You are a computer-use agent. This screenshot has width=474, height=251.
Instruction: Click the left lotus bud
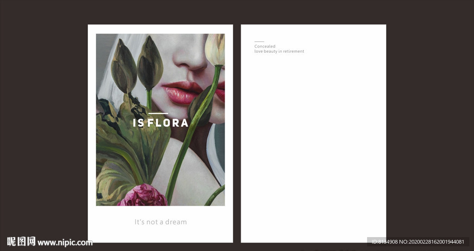124,67
